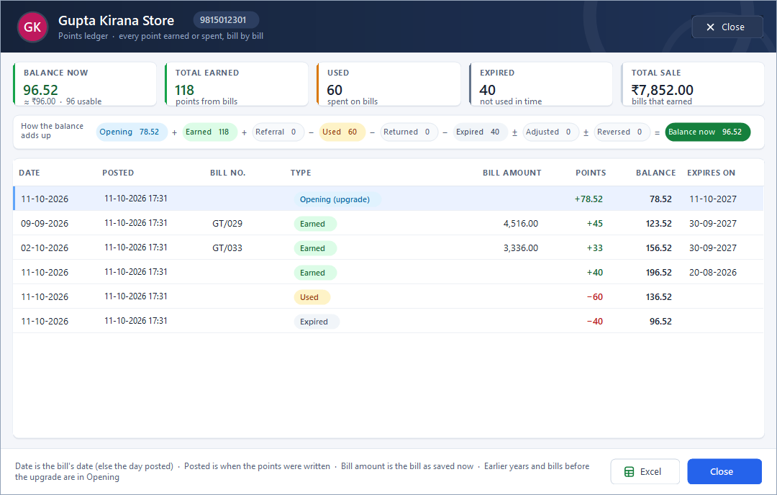Image resolution: width=777 pixels, height=495 pixels.
Task: Click the Expires On column header
Action: pyautogui.click(x=711, y=173)
